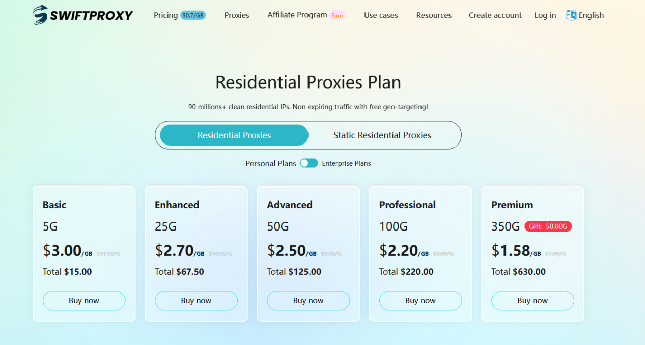Buy the Enhanced 25G plan

click(x=196, y=301)
